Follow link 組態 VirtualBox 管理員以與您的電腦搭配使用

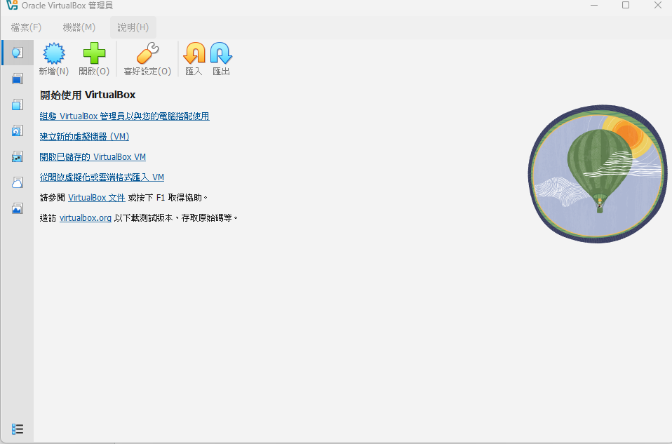(x=124, y=116)
